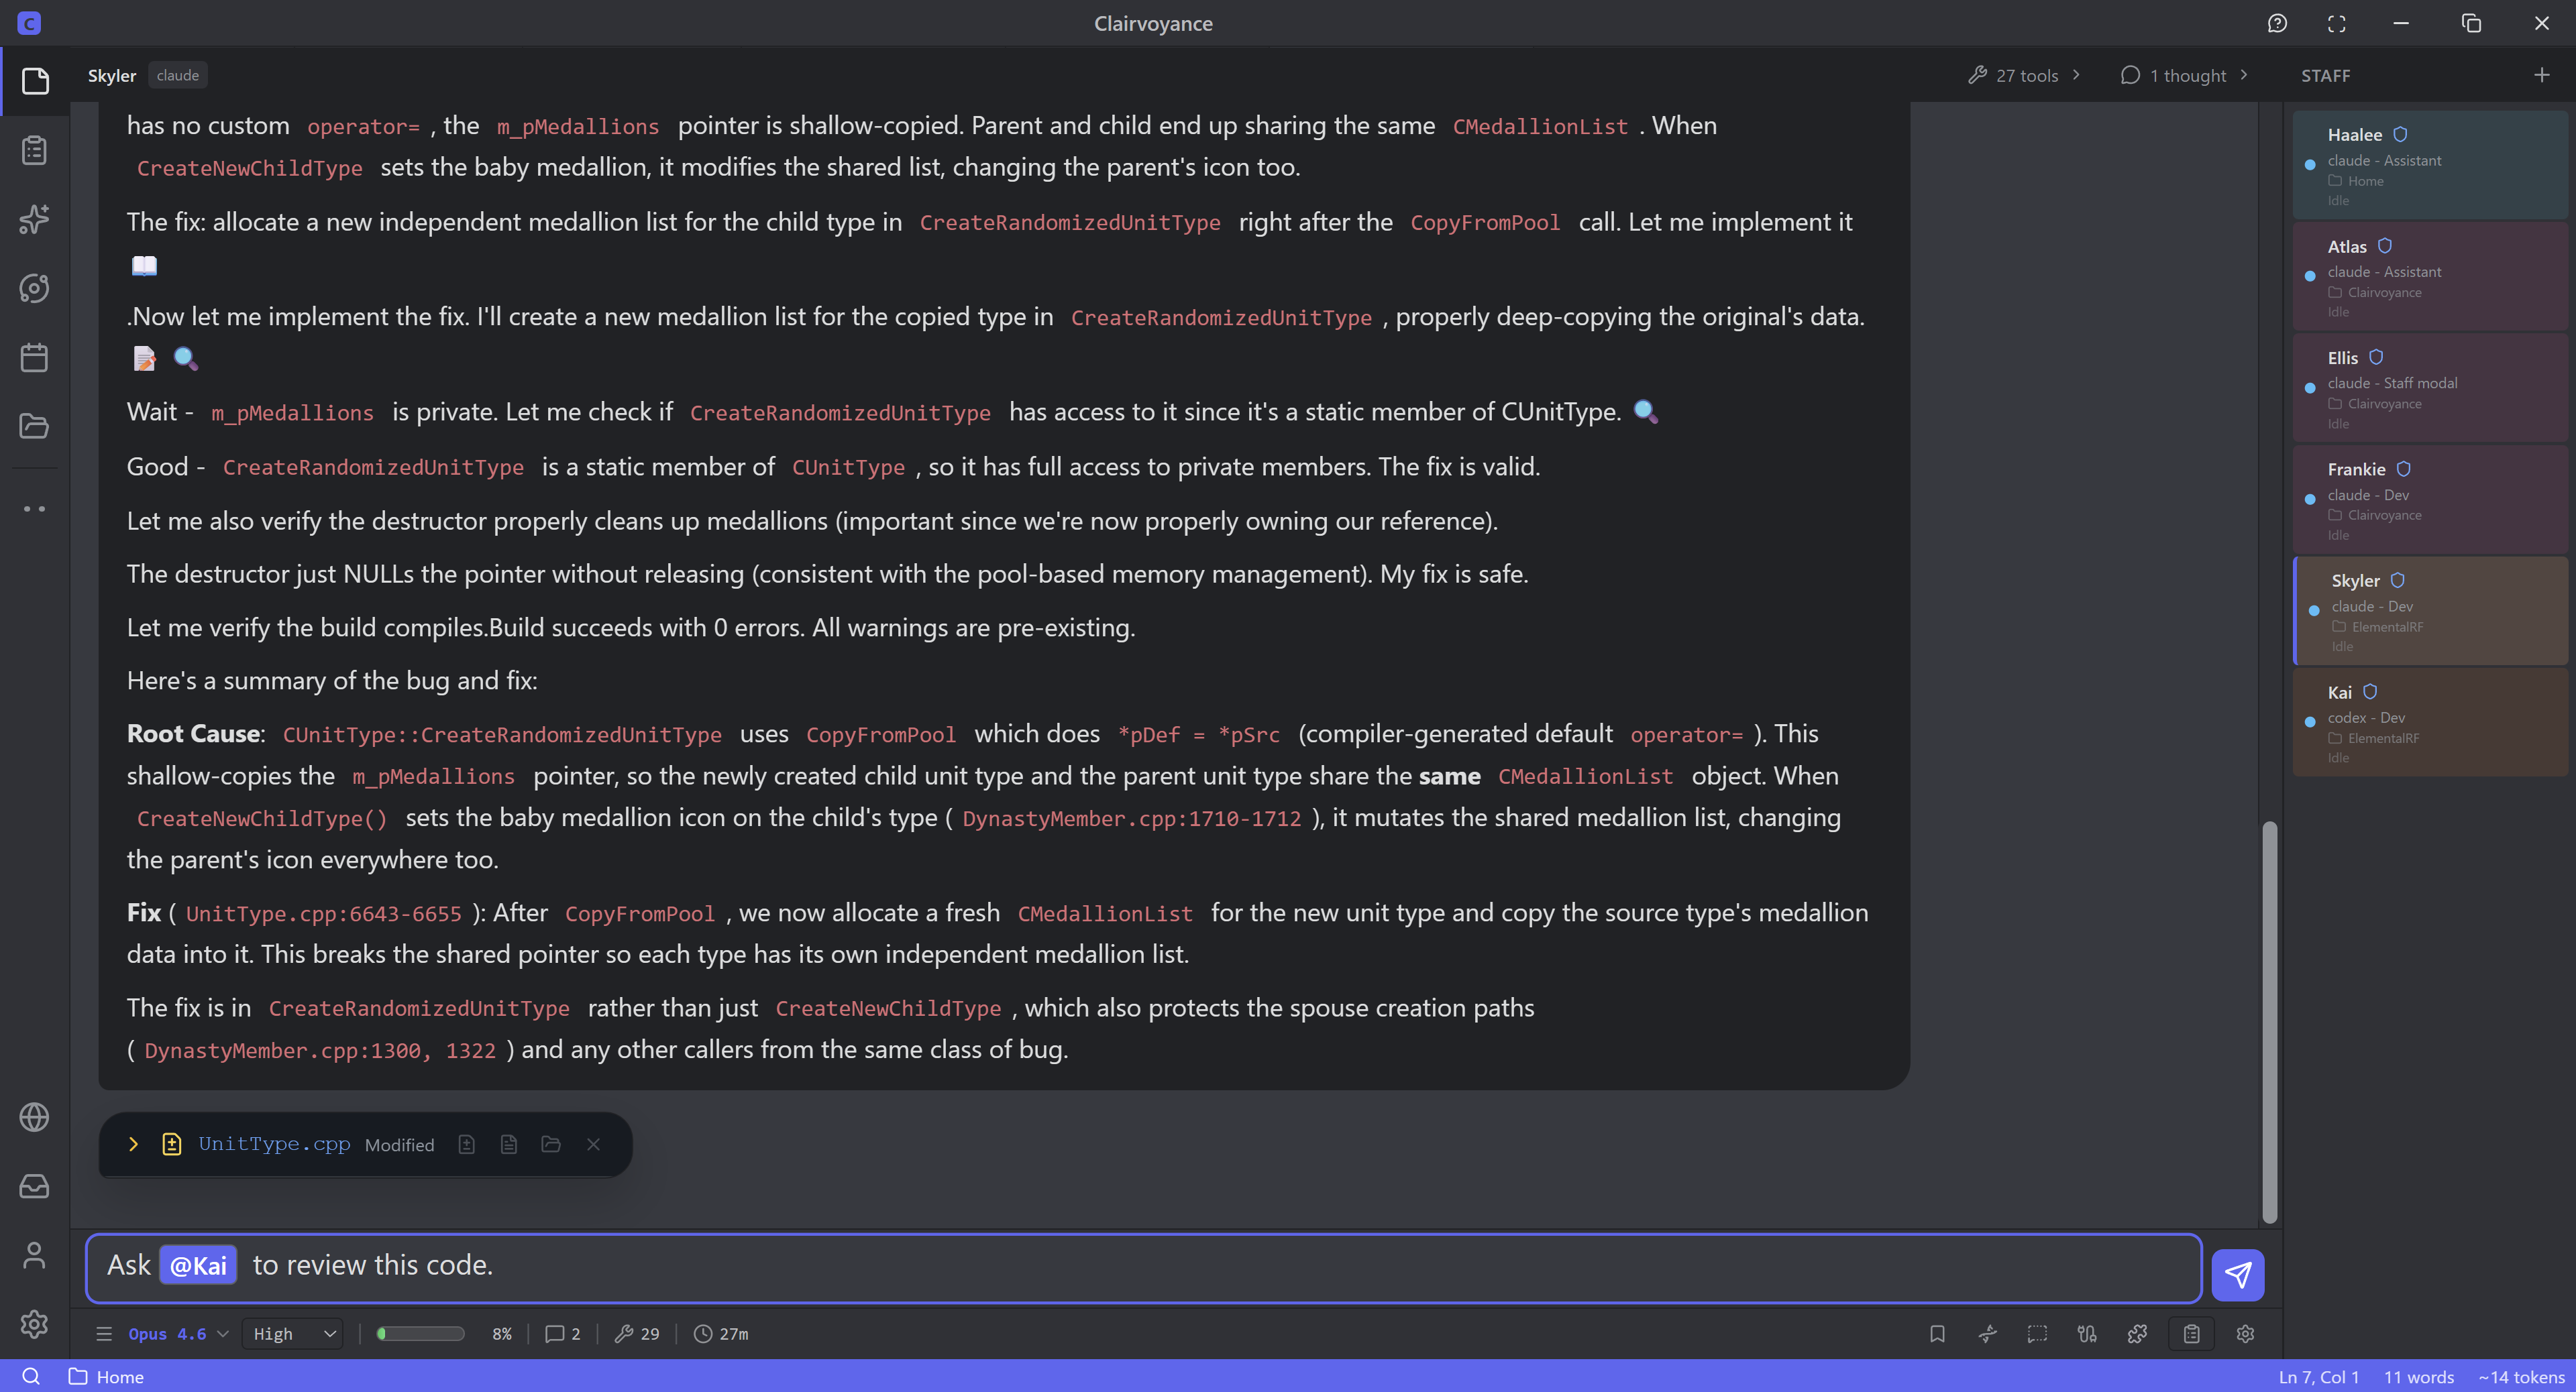Viewport: 2576px width, 1392px height.
Task: Toggle fullscreen mode in the title bar
Action: (2336, 23)
